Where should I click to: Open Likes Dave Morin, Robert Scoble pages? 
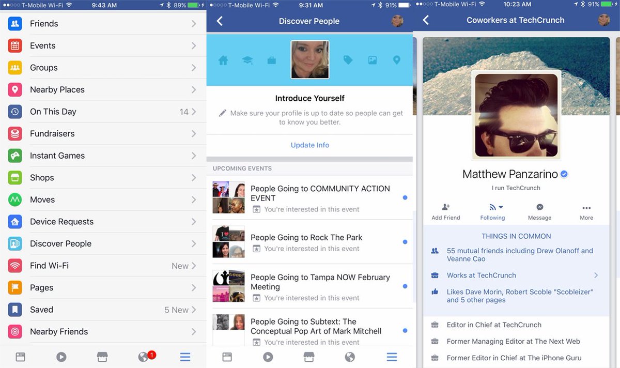(x=520, y=296)
